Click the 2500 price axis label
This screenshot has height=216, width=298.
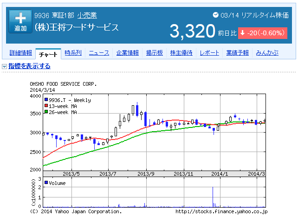click(36, 152)
